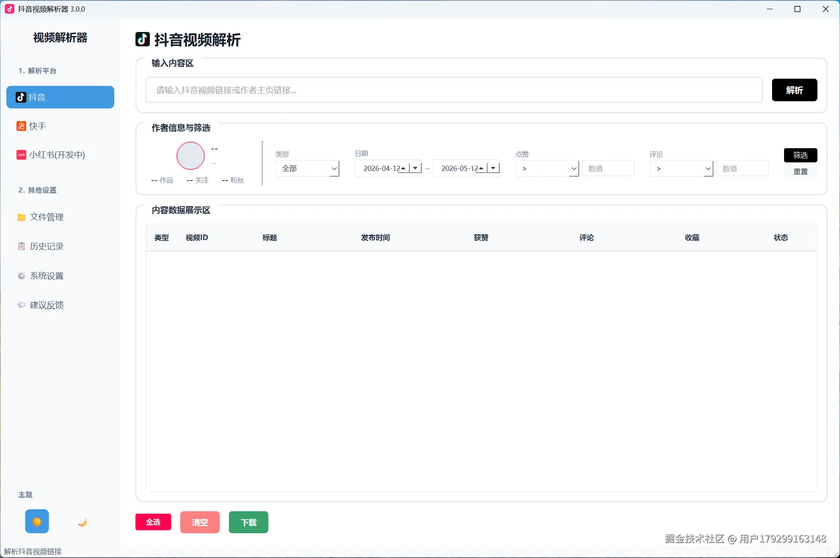Viewport: 840px width, 558px height.
Task: Click the 类型 column header
Action: tap(161, 238)
